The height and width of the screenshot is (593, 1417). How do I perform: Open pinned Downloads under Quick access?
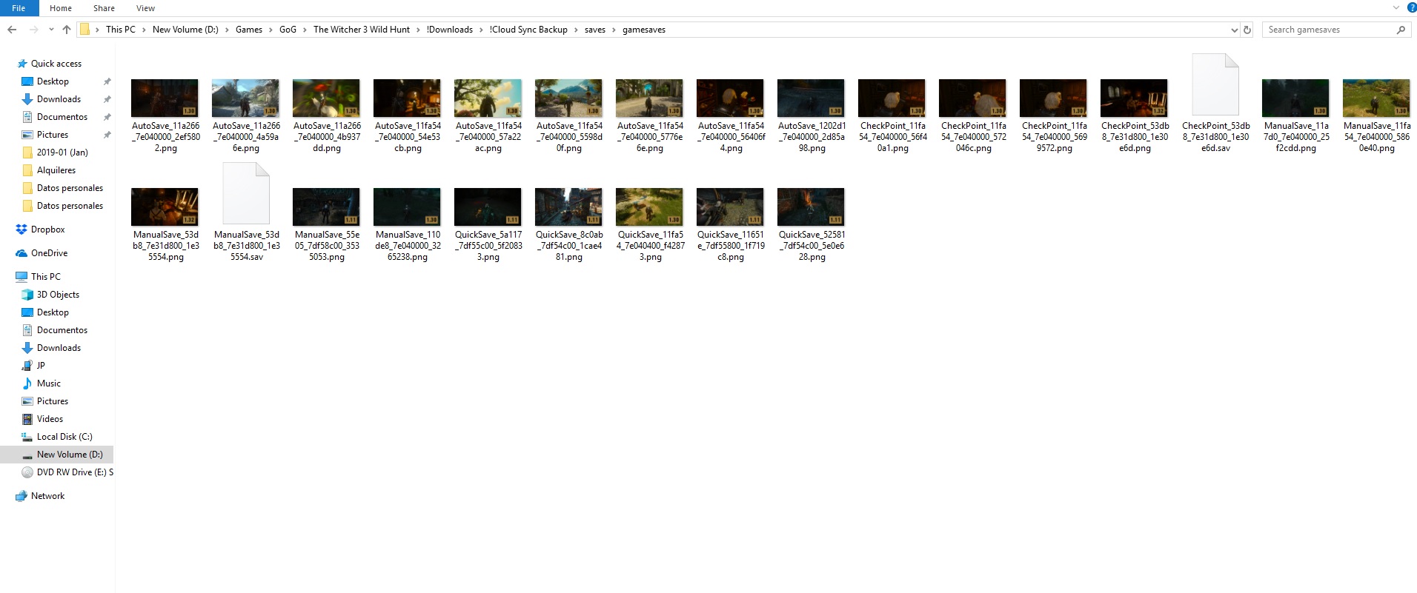59,99
